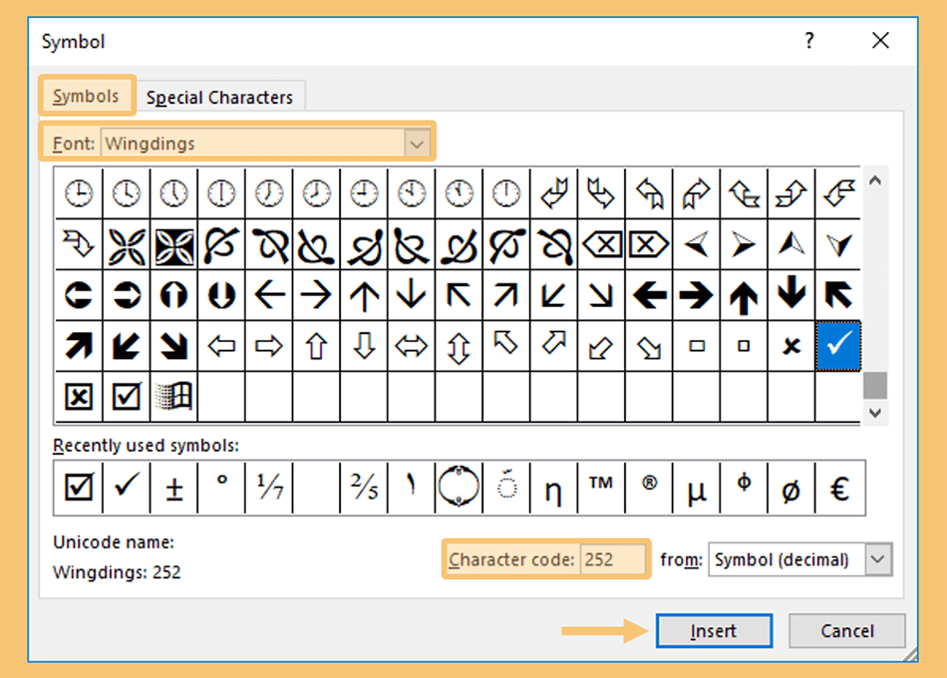Pick the micro sign in recent symbols
Image resolution: width=947 pixels, height=678 pixels.
(x=697, y=488)
